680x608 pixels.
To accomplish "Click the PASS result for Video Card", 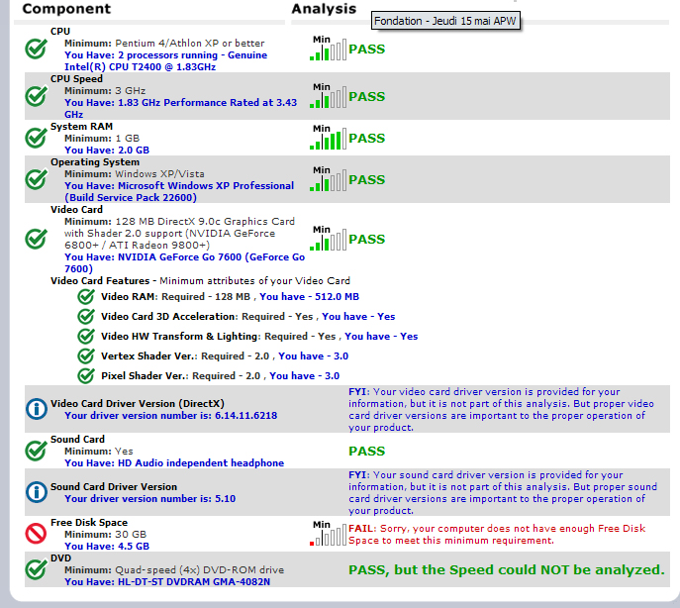I will pyautogui.click(x=366, y=239).
